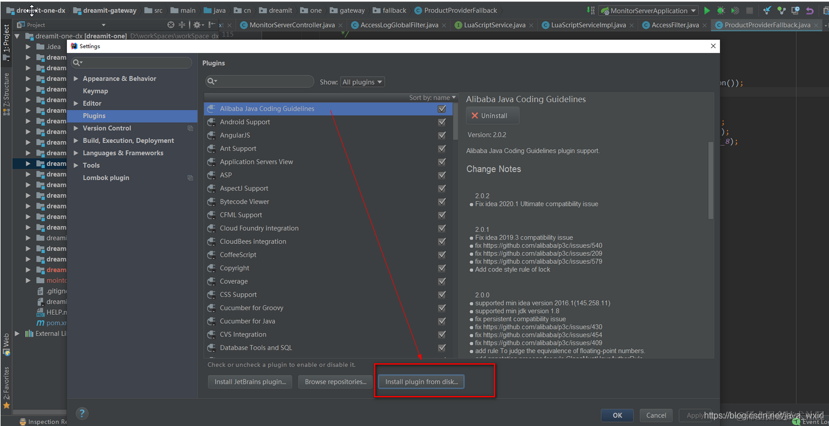Run with coverage icon in toolbar

pos(735,11)
